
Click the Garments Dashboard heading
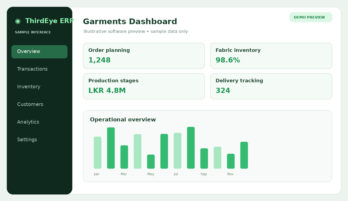(130, 21)
